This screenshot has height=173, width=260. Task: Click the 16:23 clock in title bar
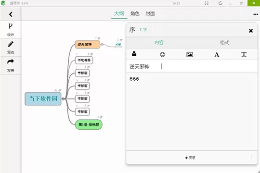coord(176,3)
